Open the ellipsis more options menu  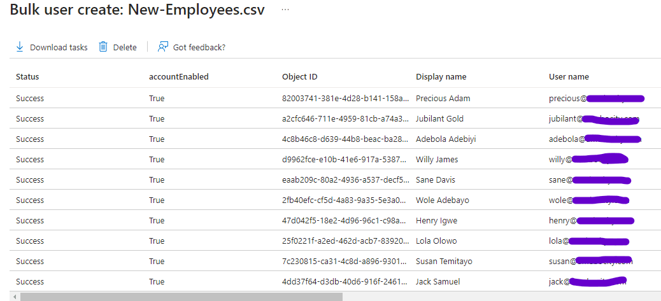285,10
